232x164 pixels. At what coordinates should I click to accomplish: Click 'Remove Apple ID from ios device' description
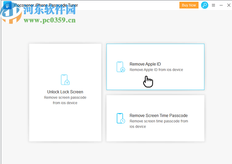click(156, 70)
